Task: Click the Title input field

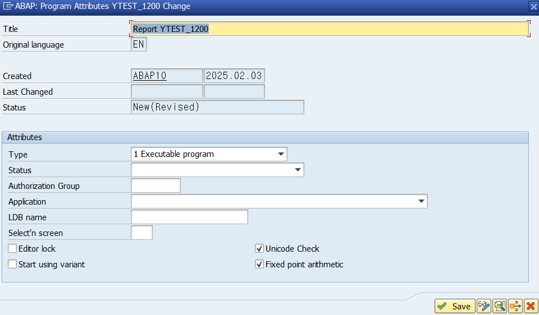Action: pyautogui.click(x=330, y=29)
